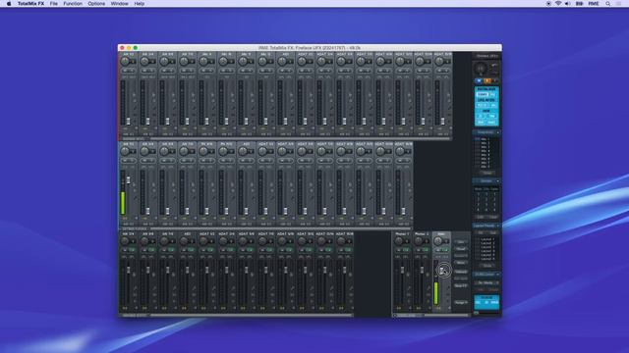Viewport: 629px width, 353px height.
Task: Click Store button under Layout Presets list
Action: pyautogui.click(x=487, y=266)
